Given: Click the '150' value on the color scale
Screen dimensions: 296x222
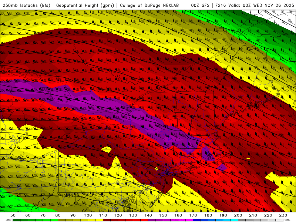Looking at the screenshot, I should pyautogui.click(x=163, y=215).
